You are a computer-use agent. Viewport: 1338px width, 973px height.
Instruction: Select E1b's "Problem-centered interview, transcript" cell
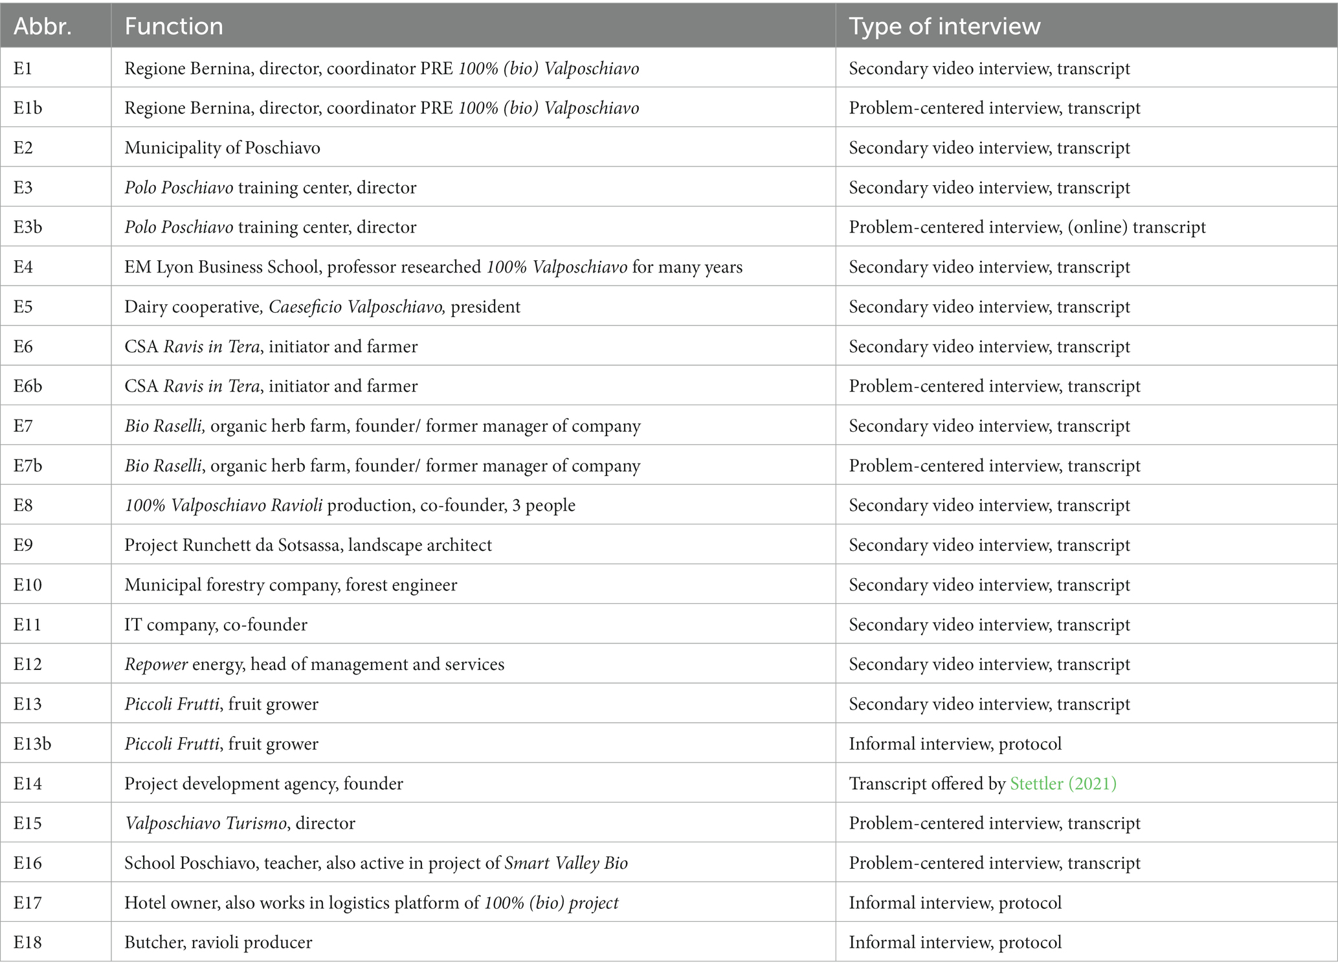click(x=1087, y=107)
